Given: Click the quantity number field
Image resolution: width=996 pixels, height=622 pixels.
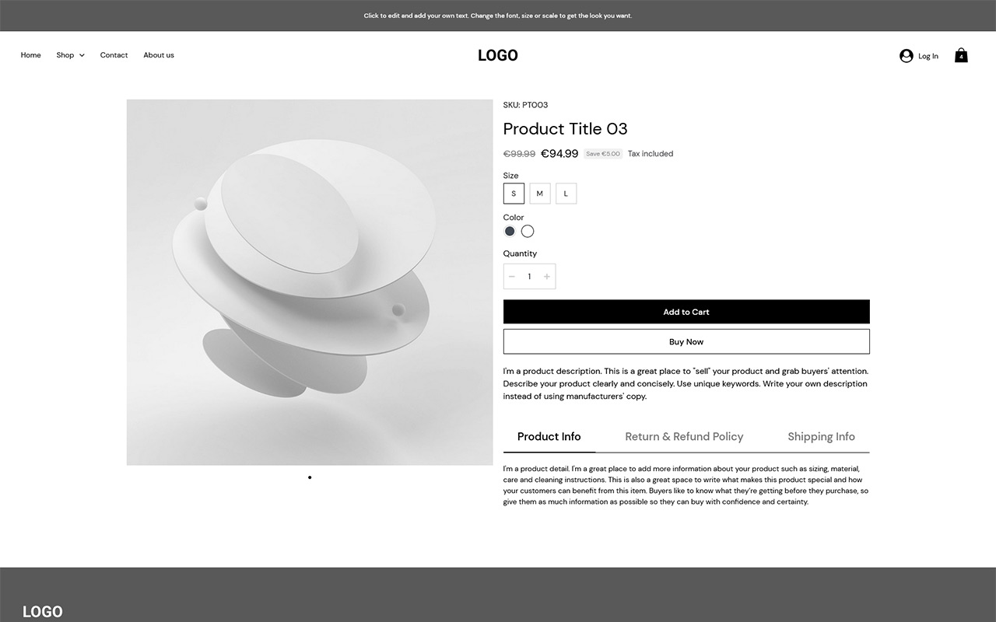Looking at the screenshot, I should point(529,277).
